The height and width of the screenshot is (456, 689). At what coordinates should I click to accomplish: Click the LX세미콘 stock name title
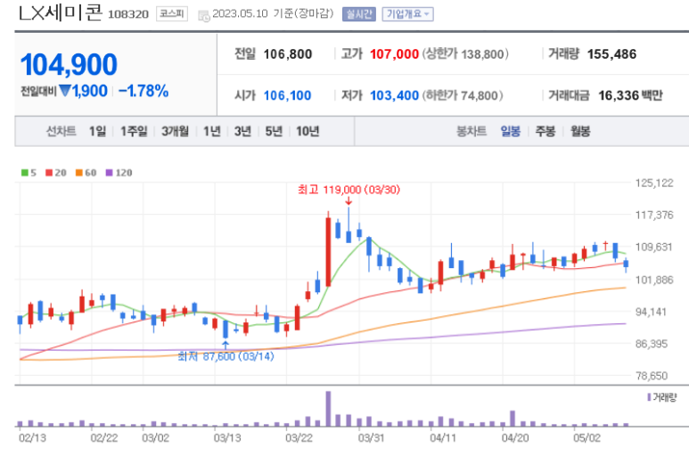61,12
